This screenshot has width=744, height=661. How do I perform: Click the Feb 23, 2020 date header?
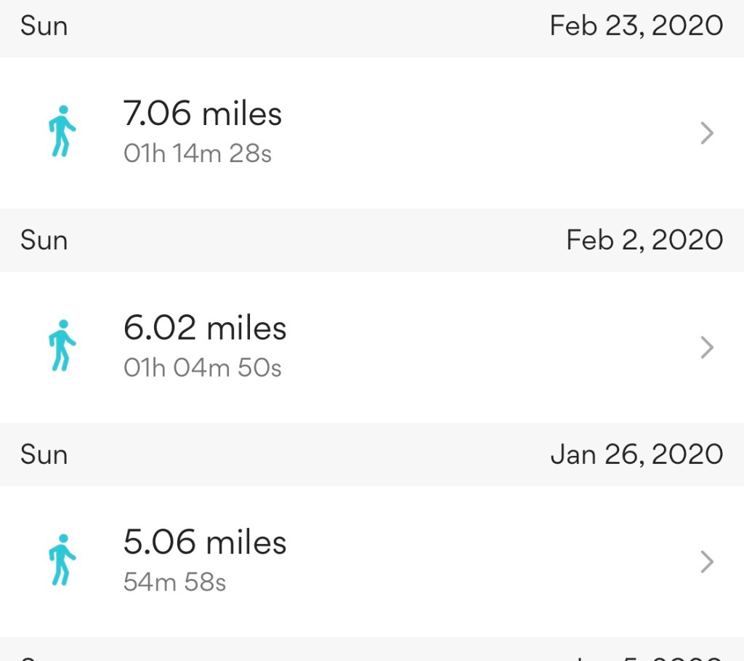tap(636, 26)
